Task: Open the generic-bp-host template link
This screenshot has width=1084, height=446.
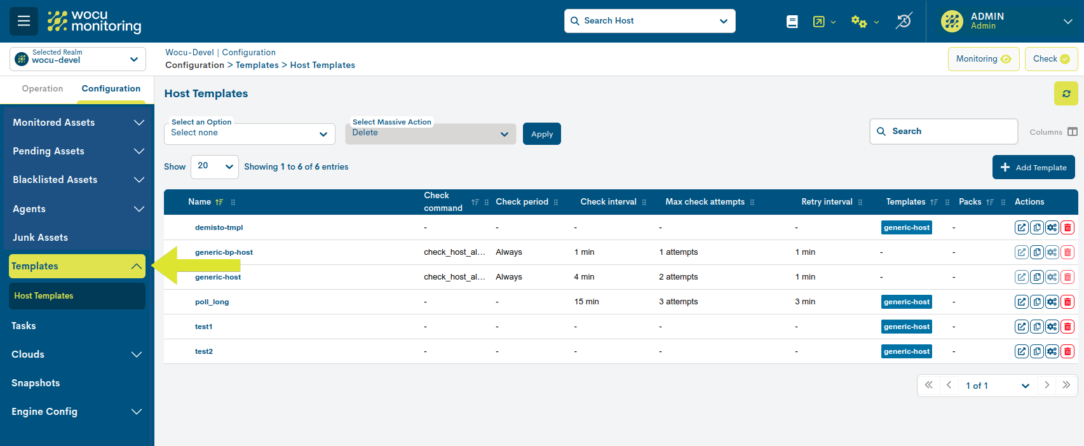Action: tap(224, 252)
